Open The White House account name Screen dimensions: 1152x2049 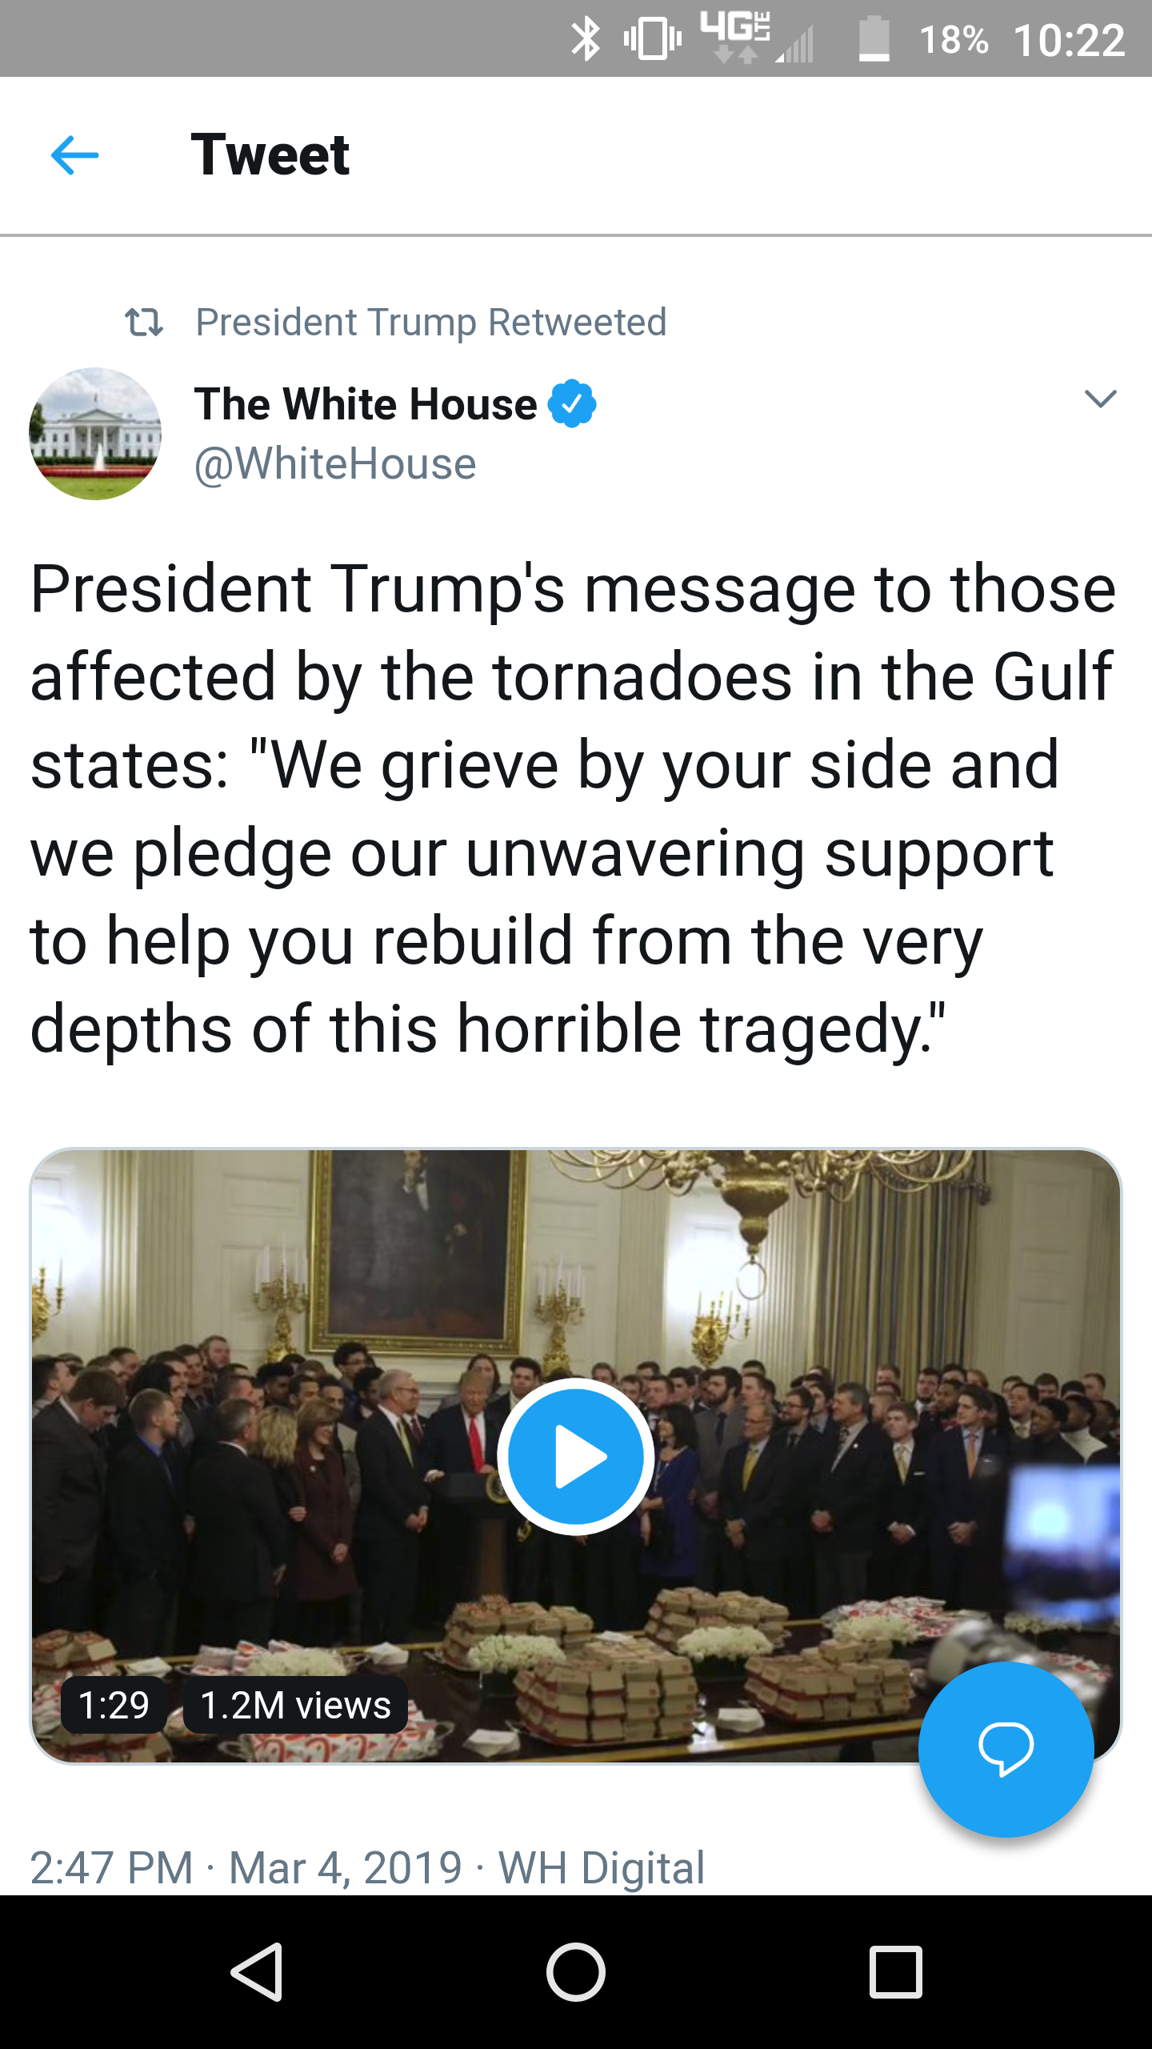click(366, 404)
